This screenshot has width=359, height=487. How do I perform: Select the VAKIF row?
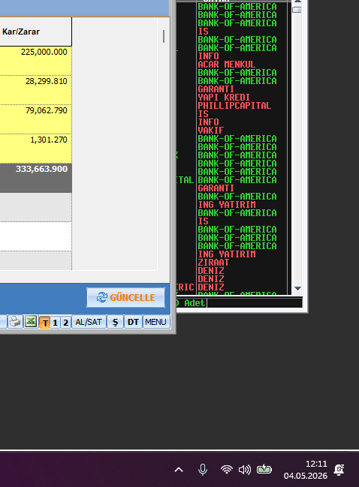(211, 130)
